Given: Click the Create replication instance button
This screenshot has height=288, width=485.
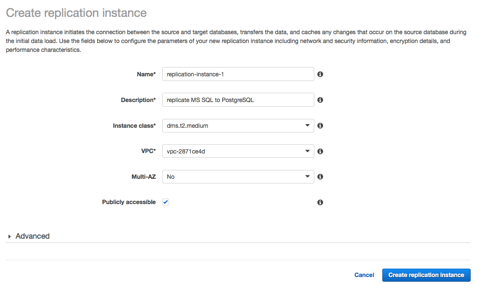Looking at the screenshot, I should (x=426, y=275).
